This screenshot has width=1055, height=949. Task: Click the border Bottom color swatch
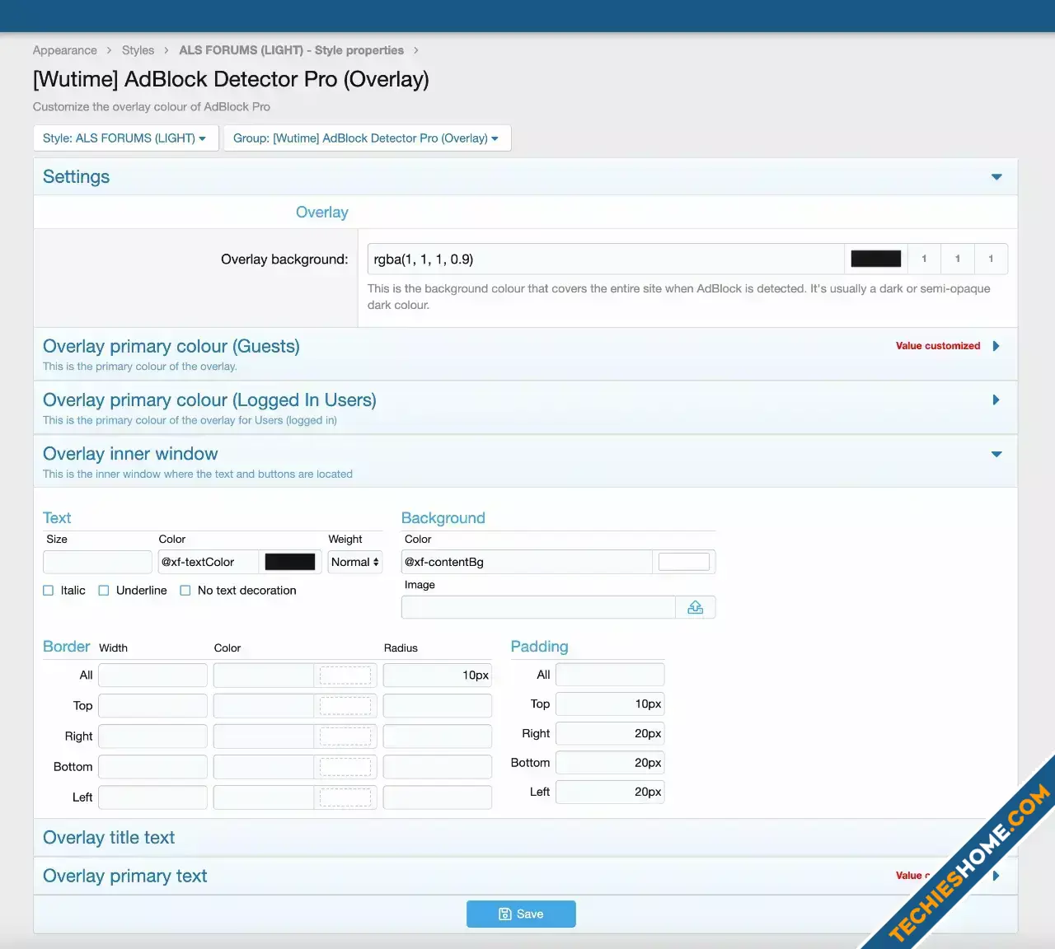345,767
